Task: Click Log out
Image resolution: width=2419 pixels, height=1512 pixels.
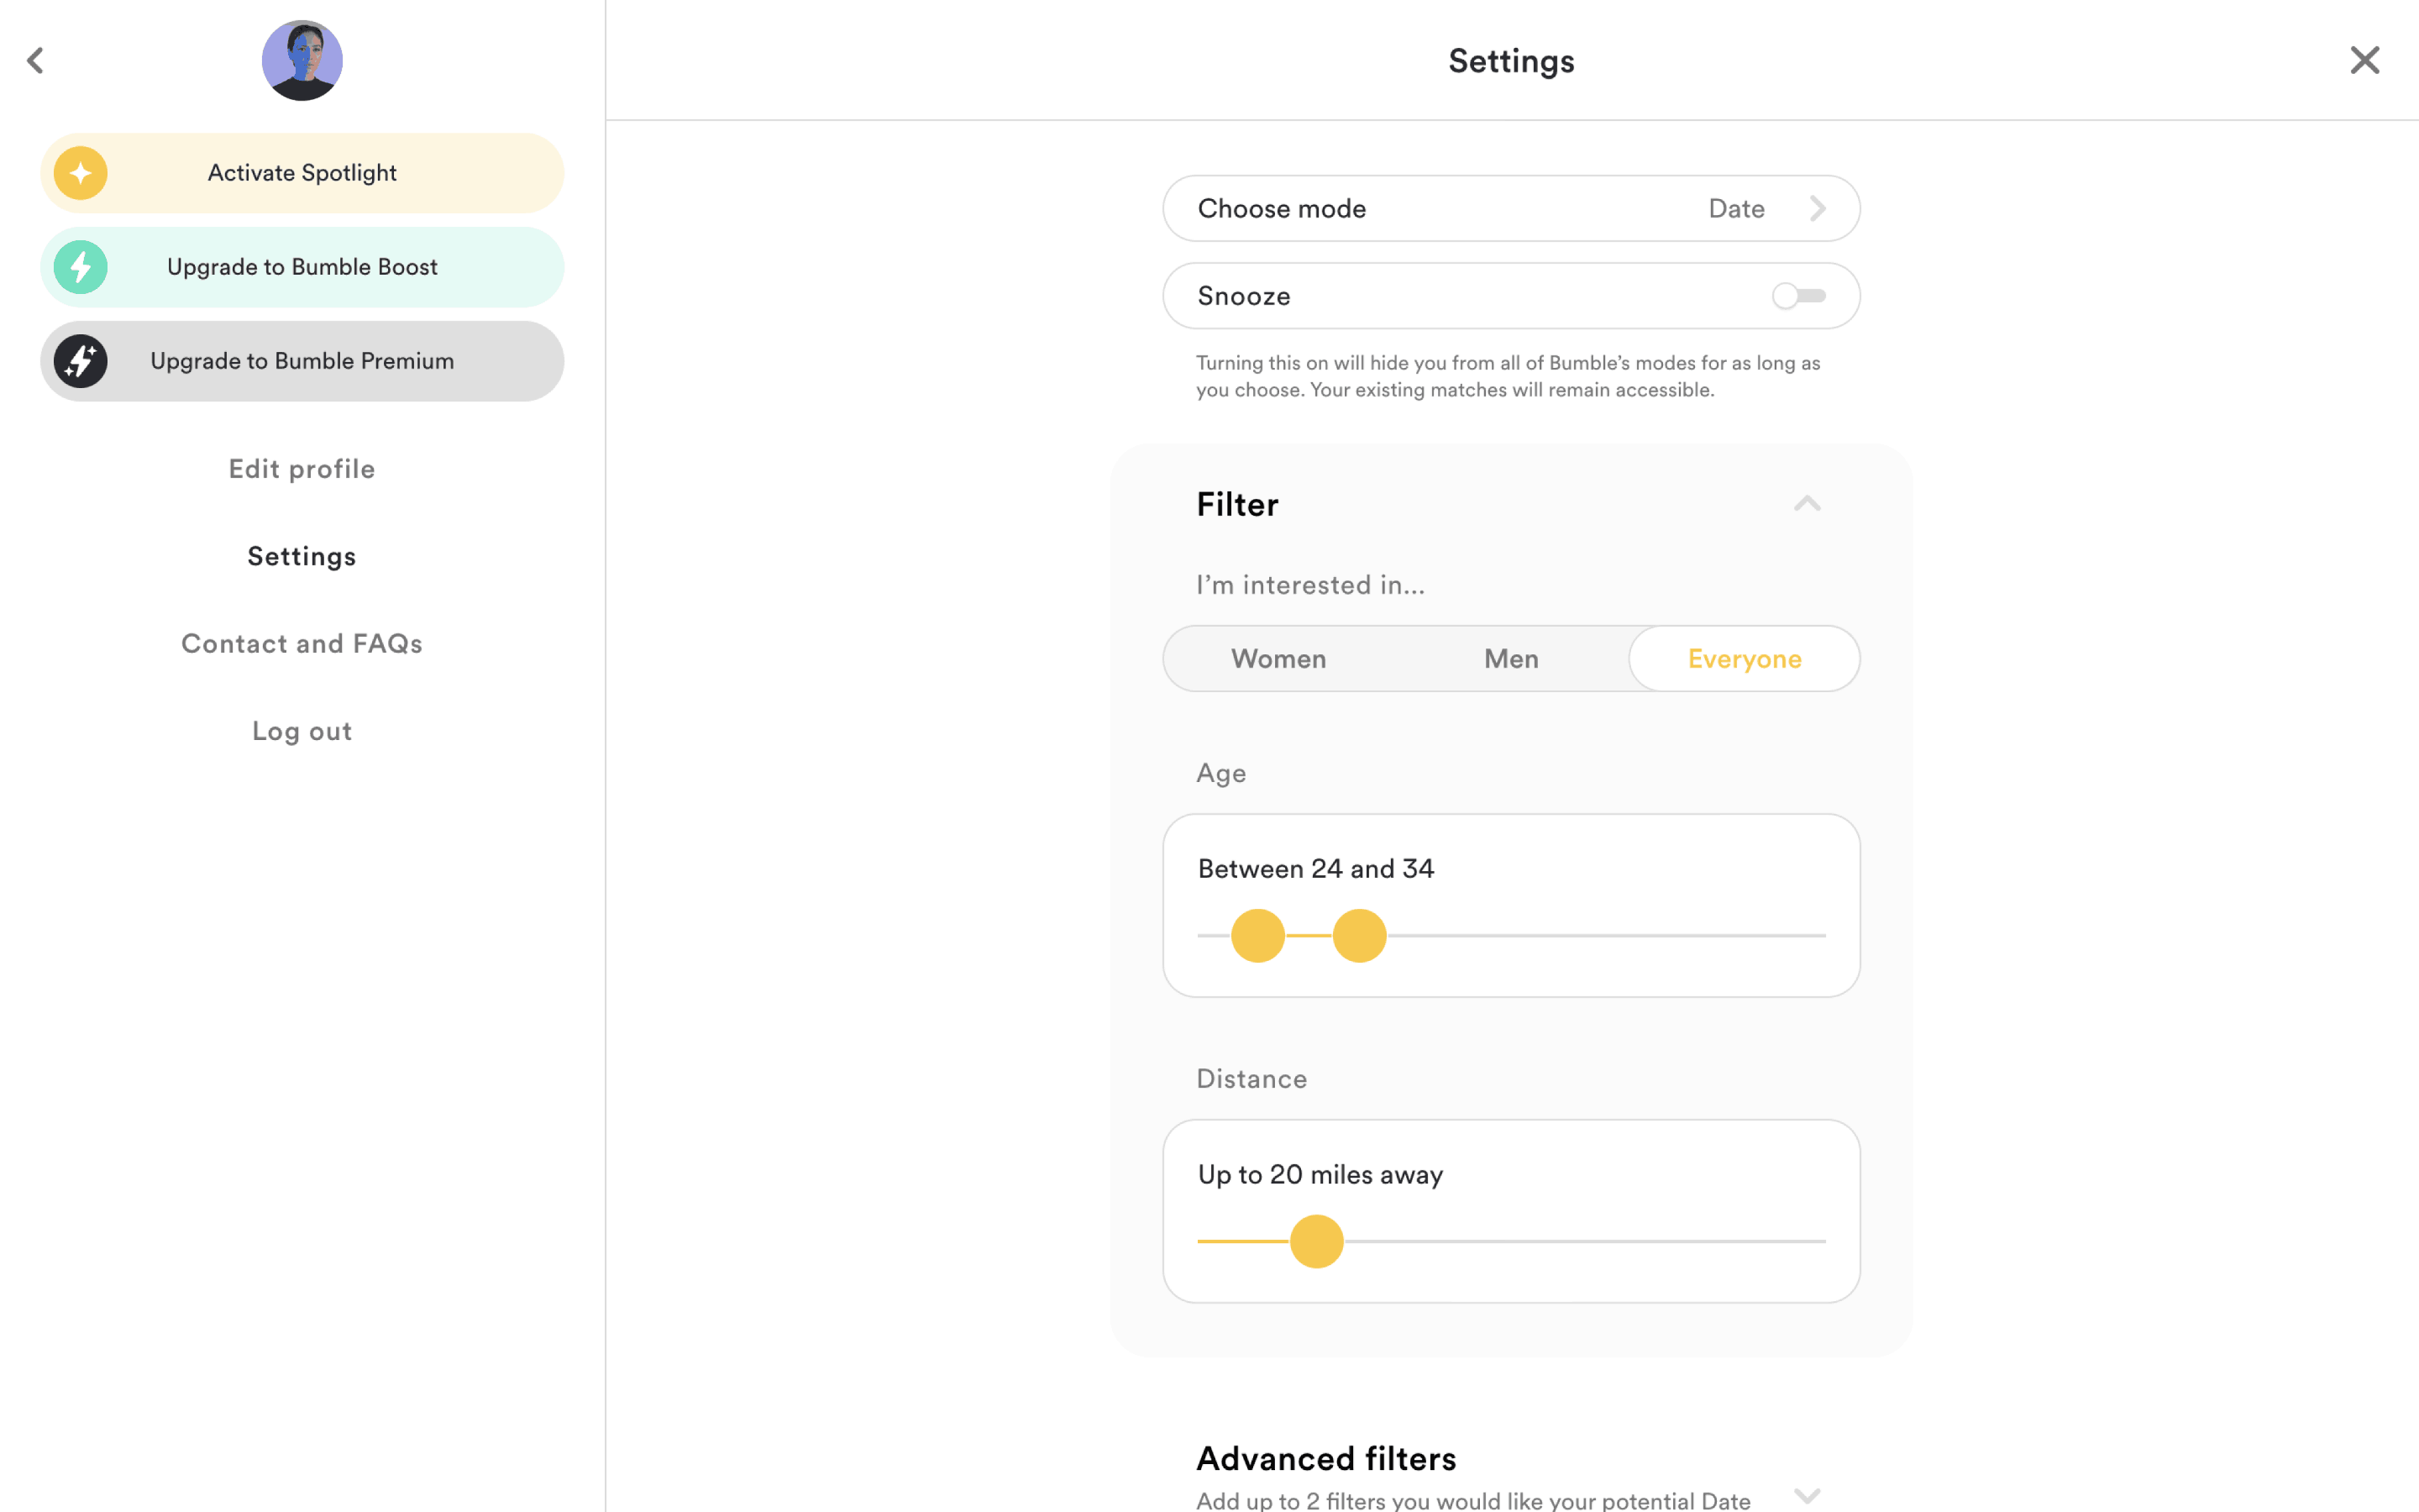Action: 302,731
